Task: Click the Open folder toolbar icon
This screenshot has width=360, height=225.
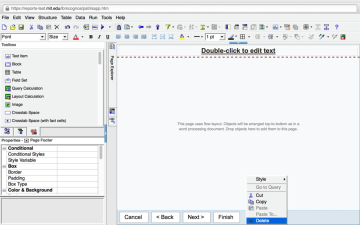Action: (x=12, y=27)
